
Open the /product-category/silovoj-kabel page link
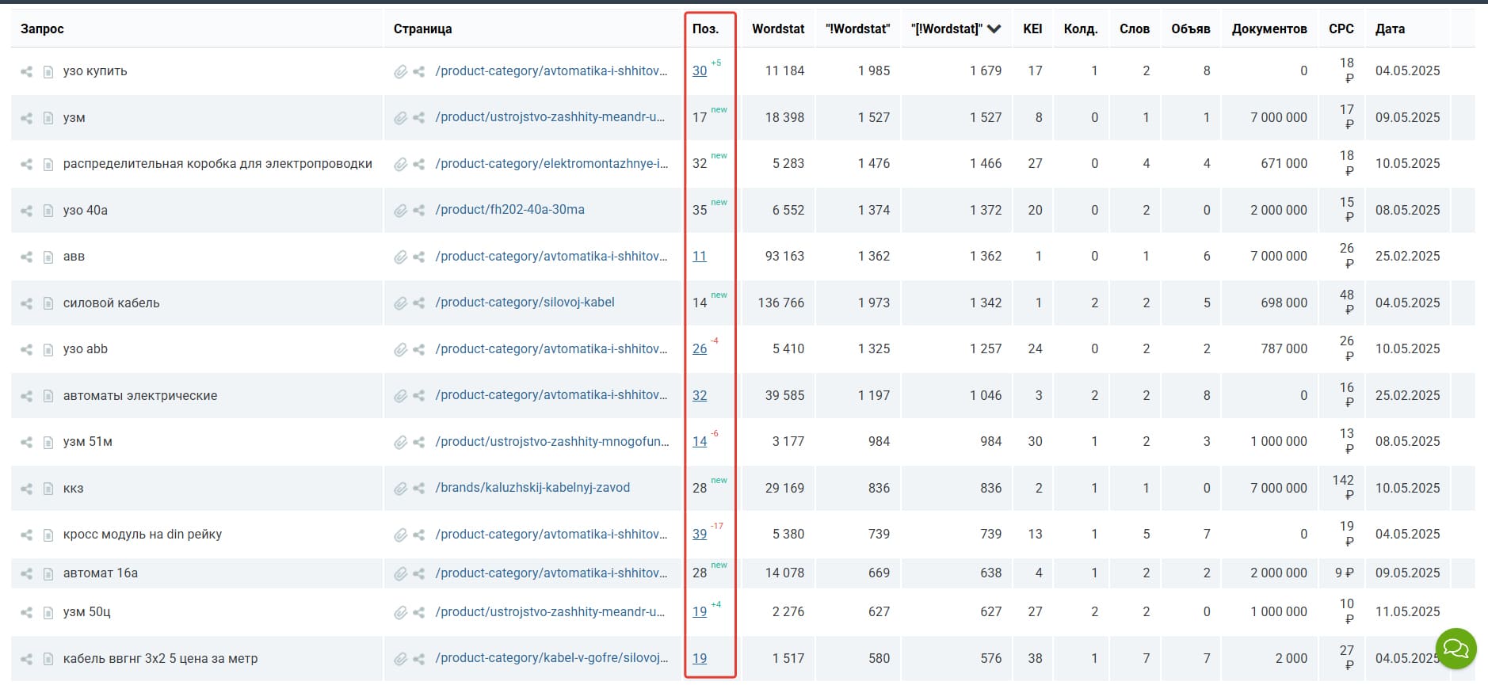pyautogui.click(x=525, y=303)
